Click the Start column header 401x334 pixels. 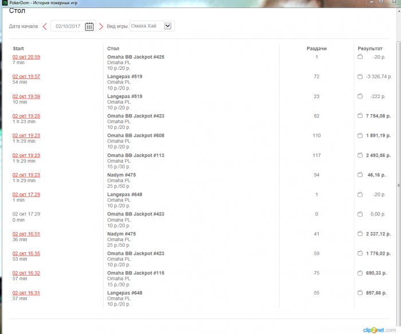coord(18,49)
